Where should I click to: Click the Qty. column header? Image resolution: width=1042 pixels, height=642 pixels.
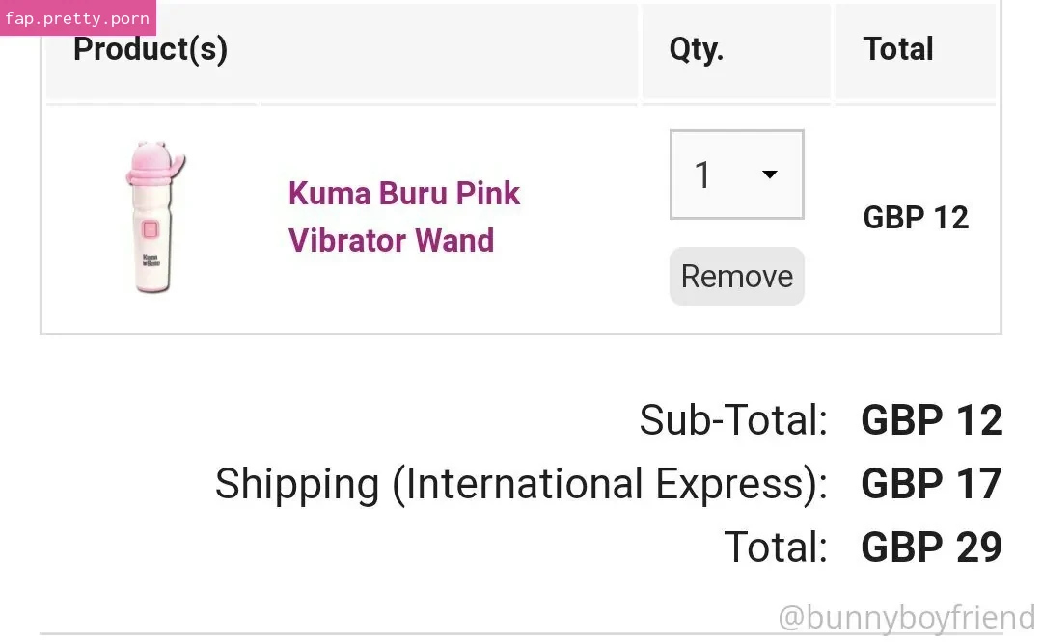click(696, 49)
